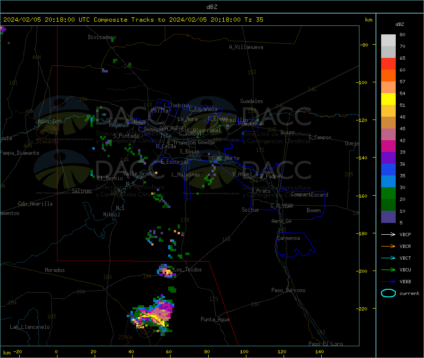Select the mauve 45-42 dBZ swatch
Image resolution: width=424 pixels, height=358 pixels.
tap(388, 134)
